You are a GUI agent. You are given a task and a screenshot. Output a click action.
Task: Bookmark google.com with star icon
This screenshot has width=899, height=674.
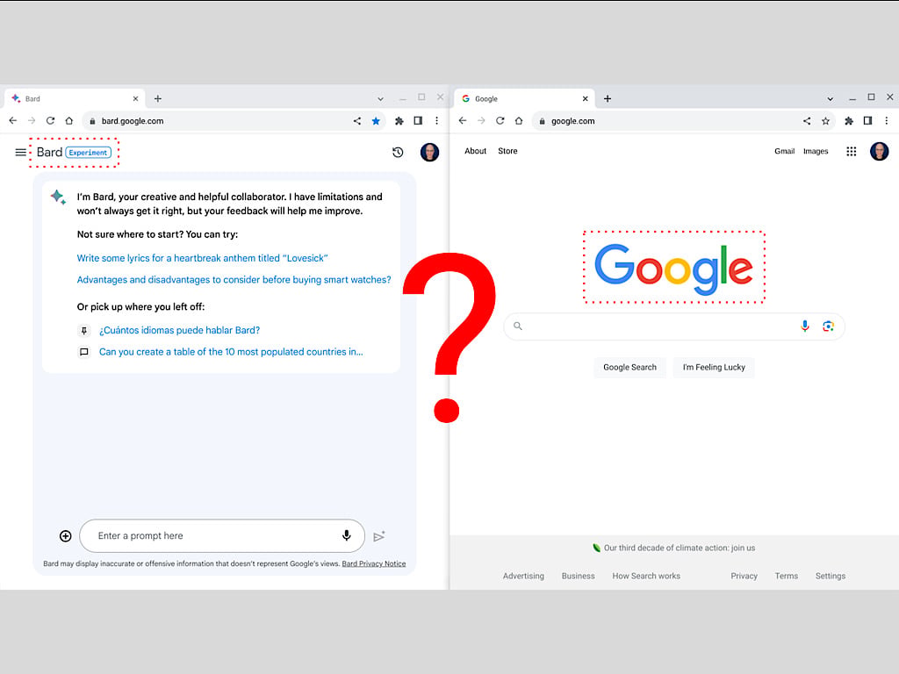point(825,121)
